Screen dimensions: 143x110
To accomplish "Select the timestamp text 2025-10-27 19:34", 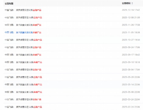I will point(131,40).
